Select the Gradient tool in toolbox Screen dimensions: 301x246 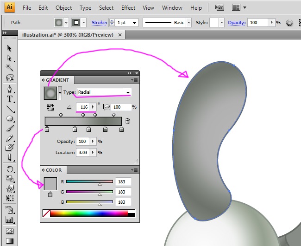[9, 241]
